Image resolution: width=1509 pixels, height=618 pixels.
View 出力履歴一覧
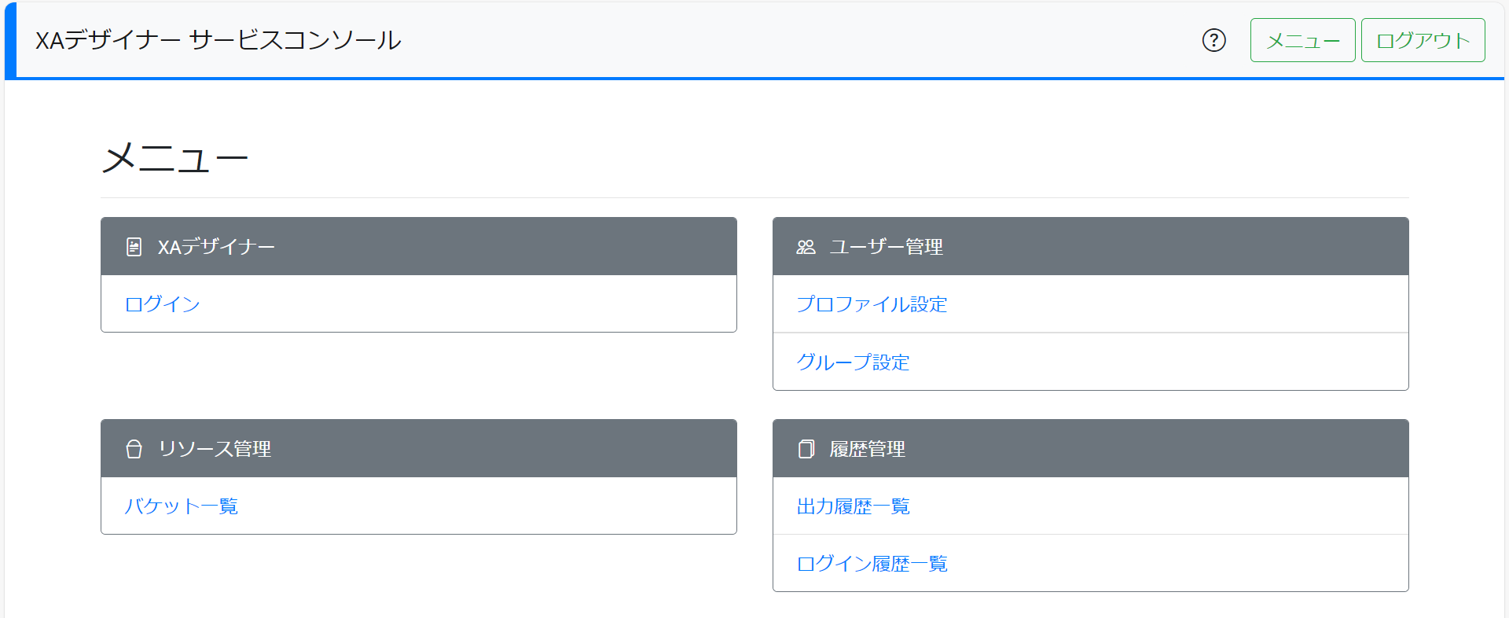pos(853,506)
